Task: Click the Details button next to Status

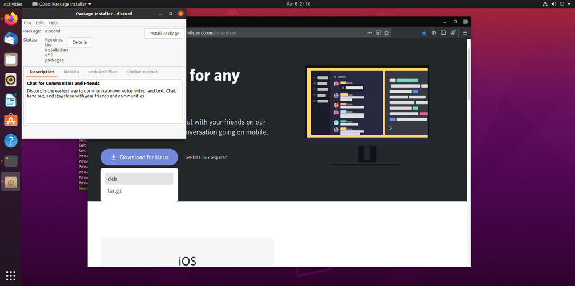Action: tap(80, 42)
